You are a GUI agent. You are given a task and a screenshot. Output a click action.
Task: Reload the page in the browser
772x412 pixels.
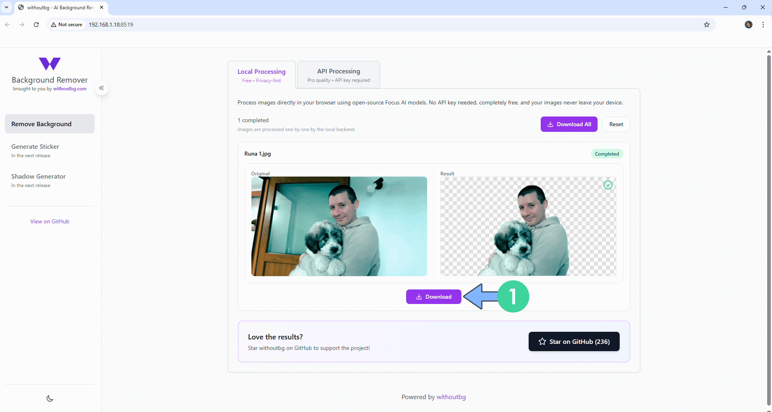point(36,25)
